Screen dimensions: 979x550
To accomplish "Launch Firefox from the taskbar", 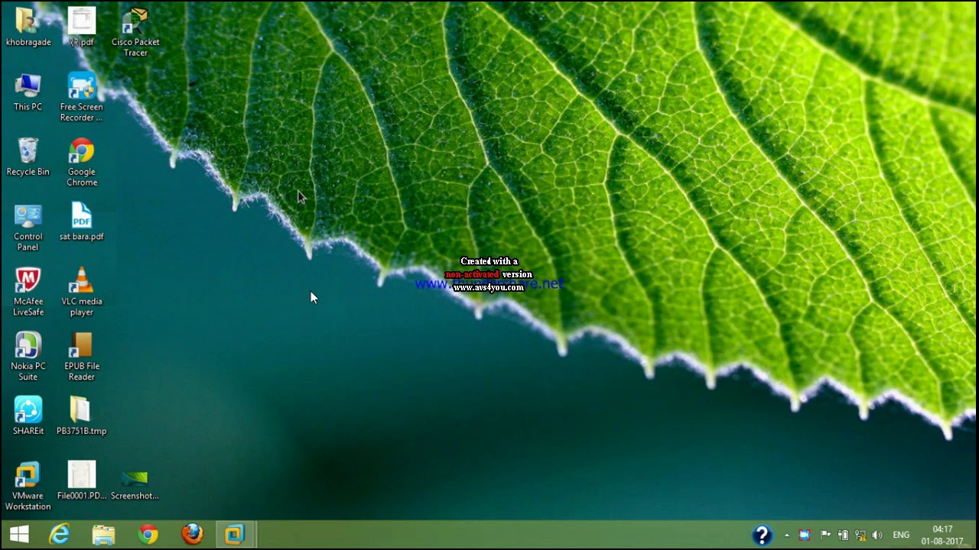I will [x=192, y=535].
